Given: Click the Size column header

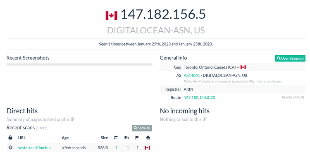Looking at the screenshot, I should pos(104,138).
